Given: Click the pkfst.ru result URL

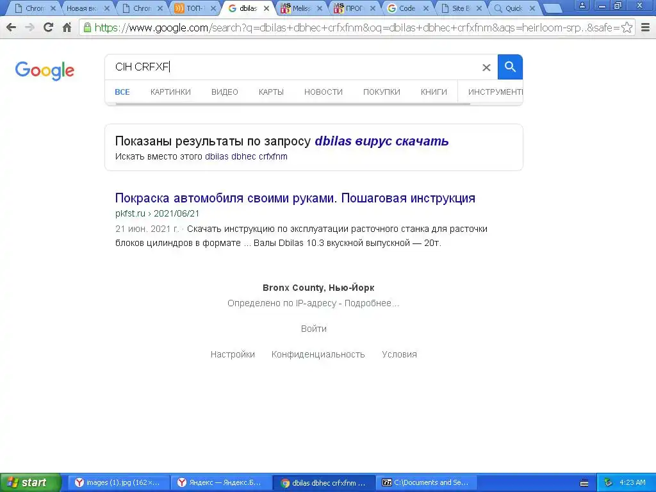Looking at the screenshot, I should pos(158,213).
